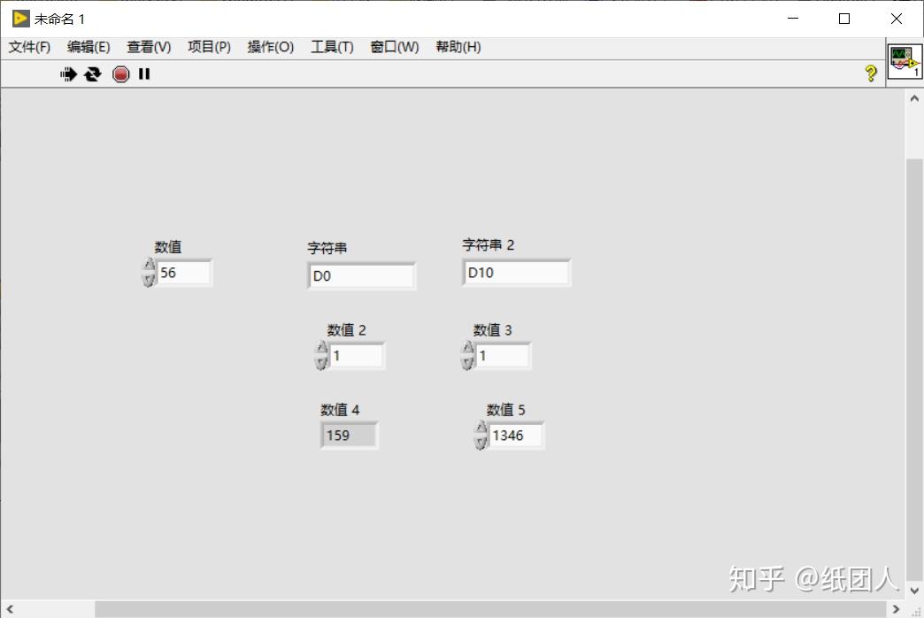Click the Run arrow to execute the VI
This screenshot has width=924, height=618.
click(x=68, y=74)
